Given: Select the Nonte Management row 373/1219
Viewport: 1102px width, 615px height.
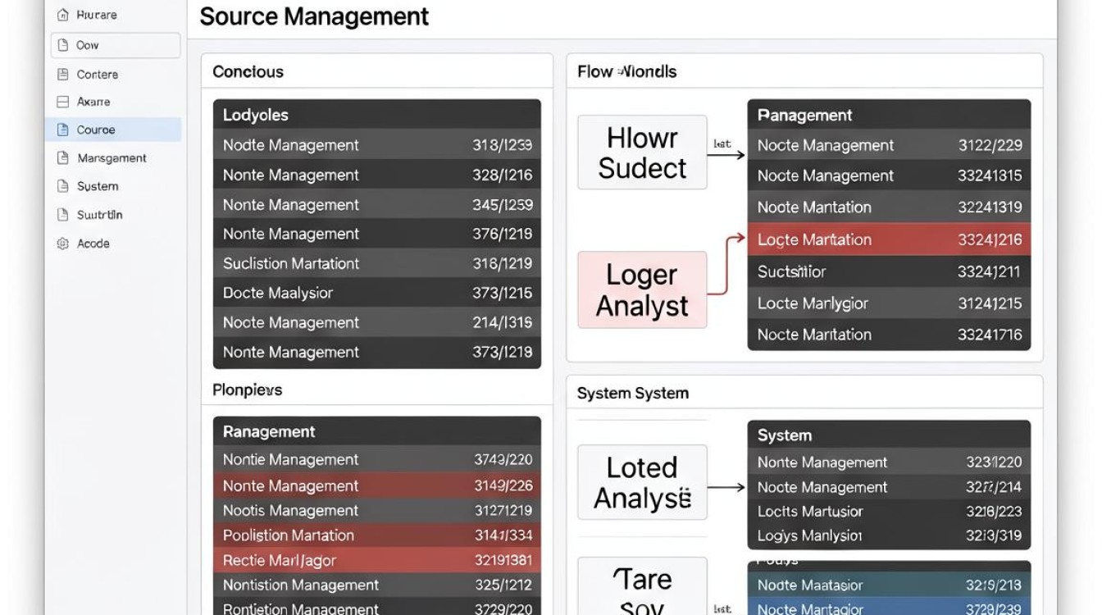Looking at the screenshot, I should coord(377,353).
